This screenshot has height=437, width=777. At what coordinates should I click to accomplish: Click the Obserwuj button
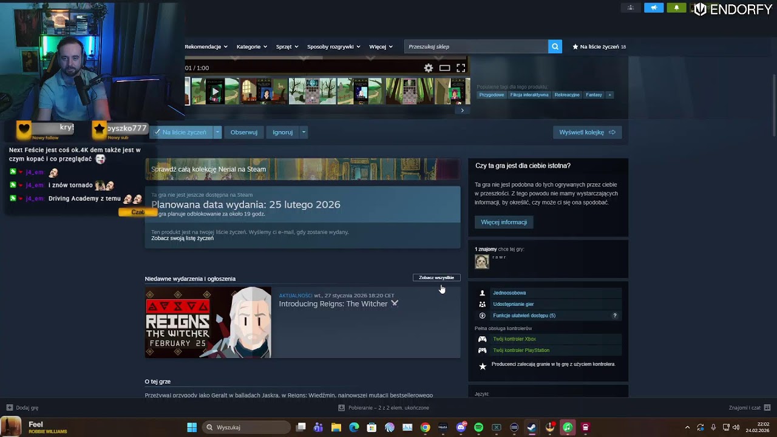pos(244,132)
